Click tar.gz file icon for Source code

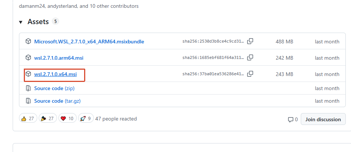[x=28, y=101]
